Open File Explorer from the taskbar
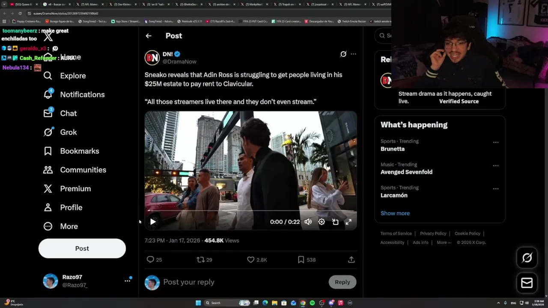Image resolution: width=548 pixels, height=308 pixels. [274, 303]
